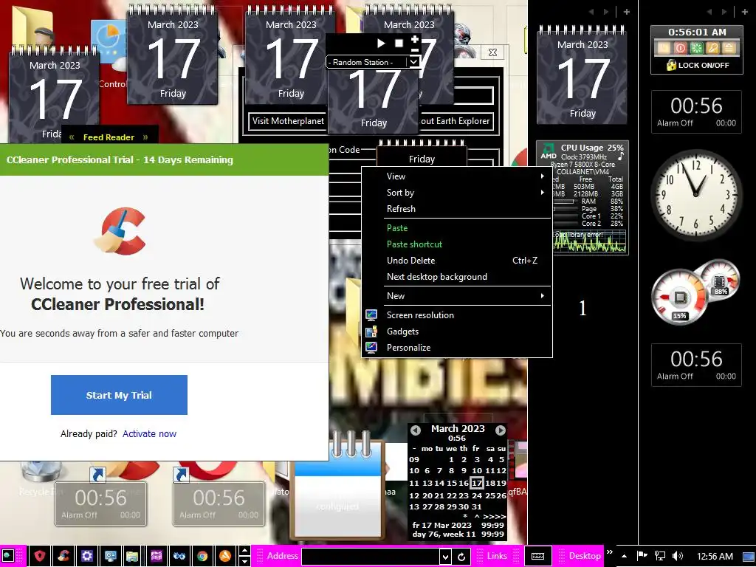The image size is (756, 567).
Task: Choose Undo Delete in context menu
Action: click(x=456, y=261)
